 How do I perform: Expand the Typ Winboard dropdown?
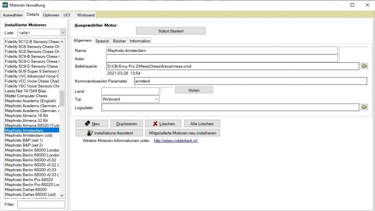(x=156, y=99)
